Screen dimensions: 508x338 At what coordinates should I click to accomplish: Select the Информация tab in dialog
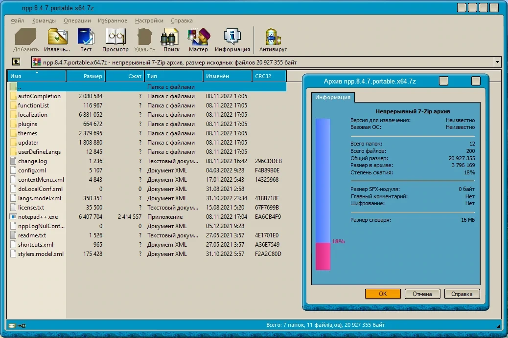(x=333, y=97)
